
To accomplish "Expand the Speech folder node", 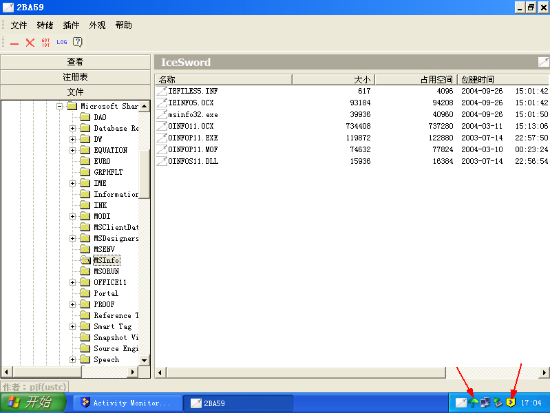I will click(72, 360).
